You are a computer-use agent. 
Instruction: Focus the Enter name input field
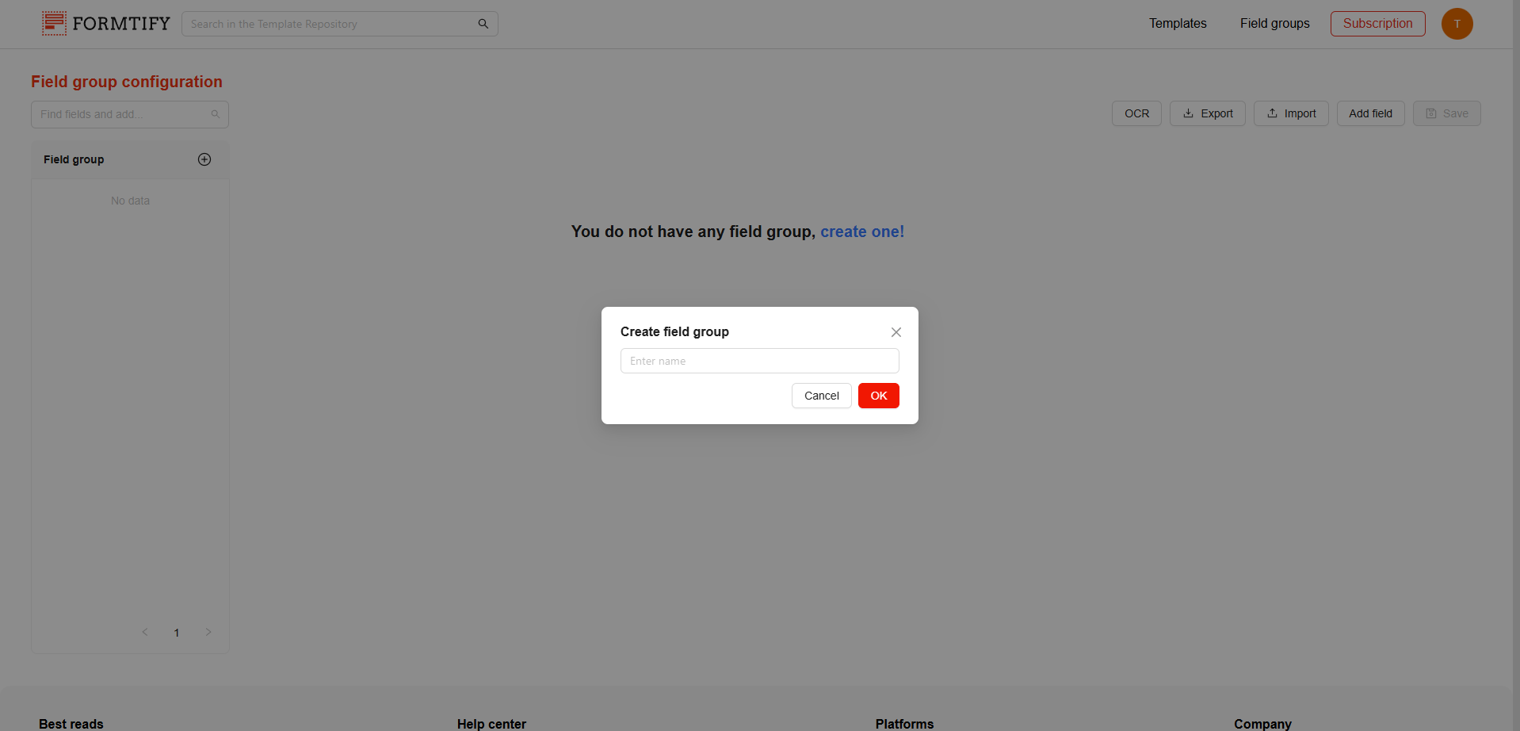(759, 361)
